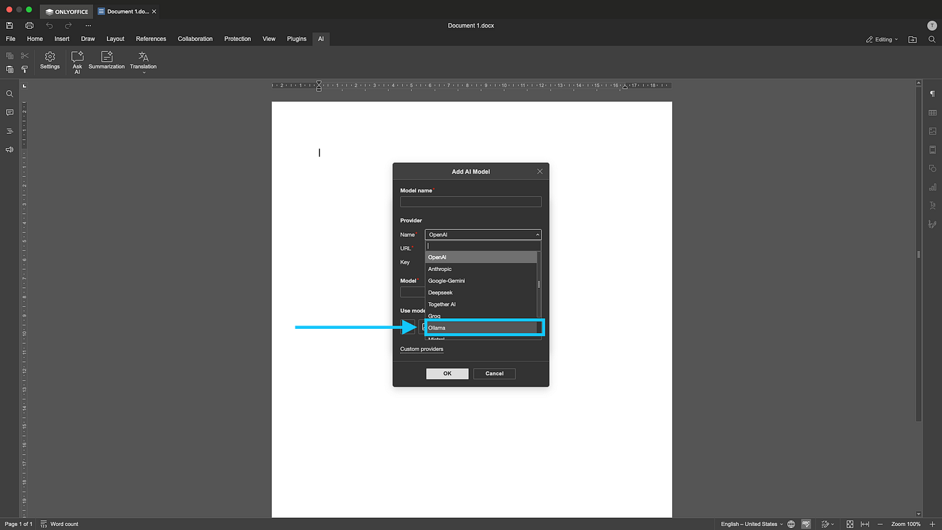This screenshot has width=942, height=530.
Task: Save the document with the floppy icon
Action: 9,26
